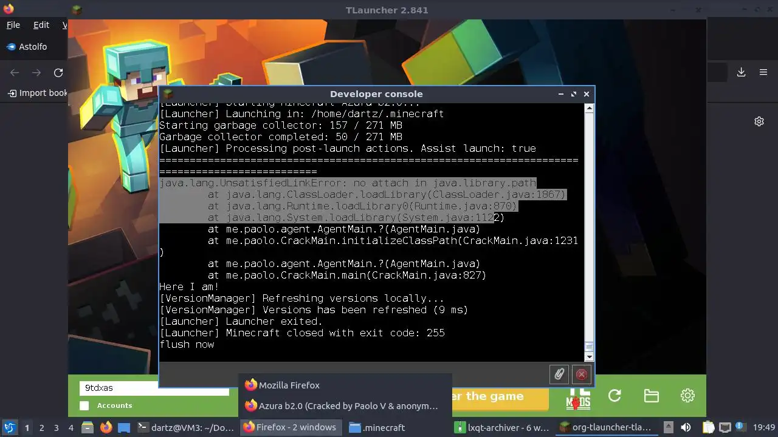Screen dimensions: 778x437
Task: Click the 'Launcher exited.' console line
Action: 241,321
